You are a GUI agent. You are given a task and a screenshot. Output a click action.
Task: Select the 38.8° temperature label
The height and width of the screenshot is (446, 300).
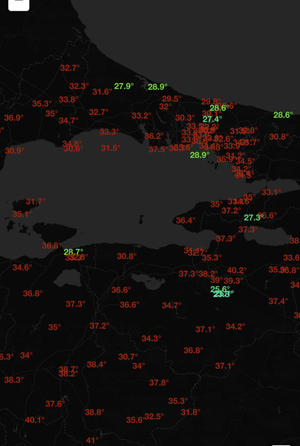tap(95, 412)
